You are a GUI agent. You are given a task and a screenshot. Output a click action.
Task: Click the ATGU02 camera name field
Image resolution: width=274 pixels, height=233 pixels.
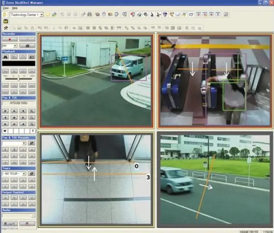click(19, 103)
